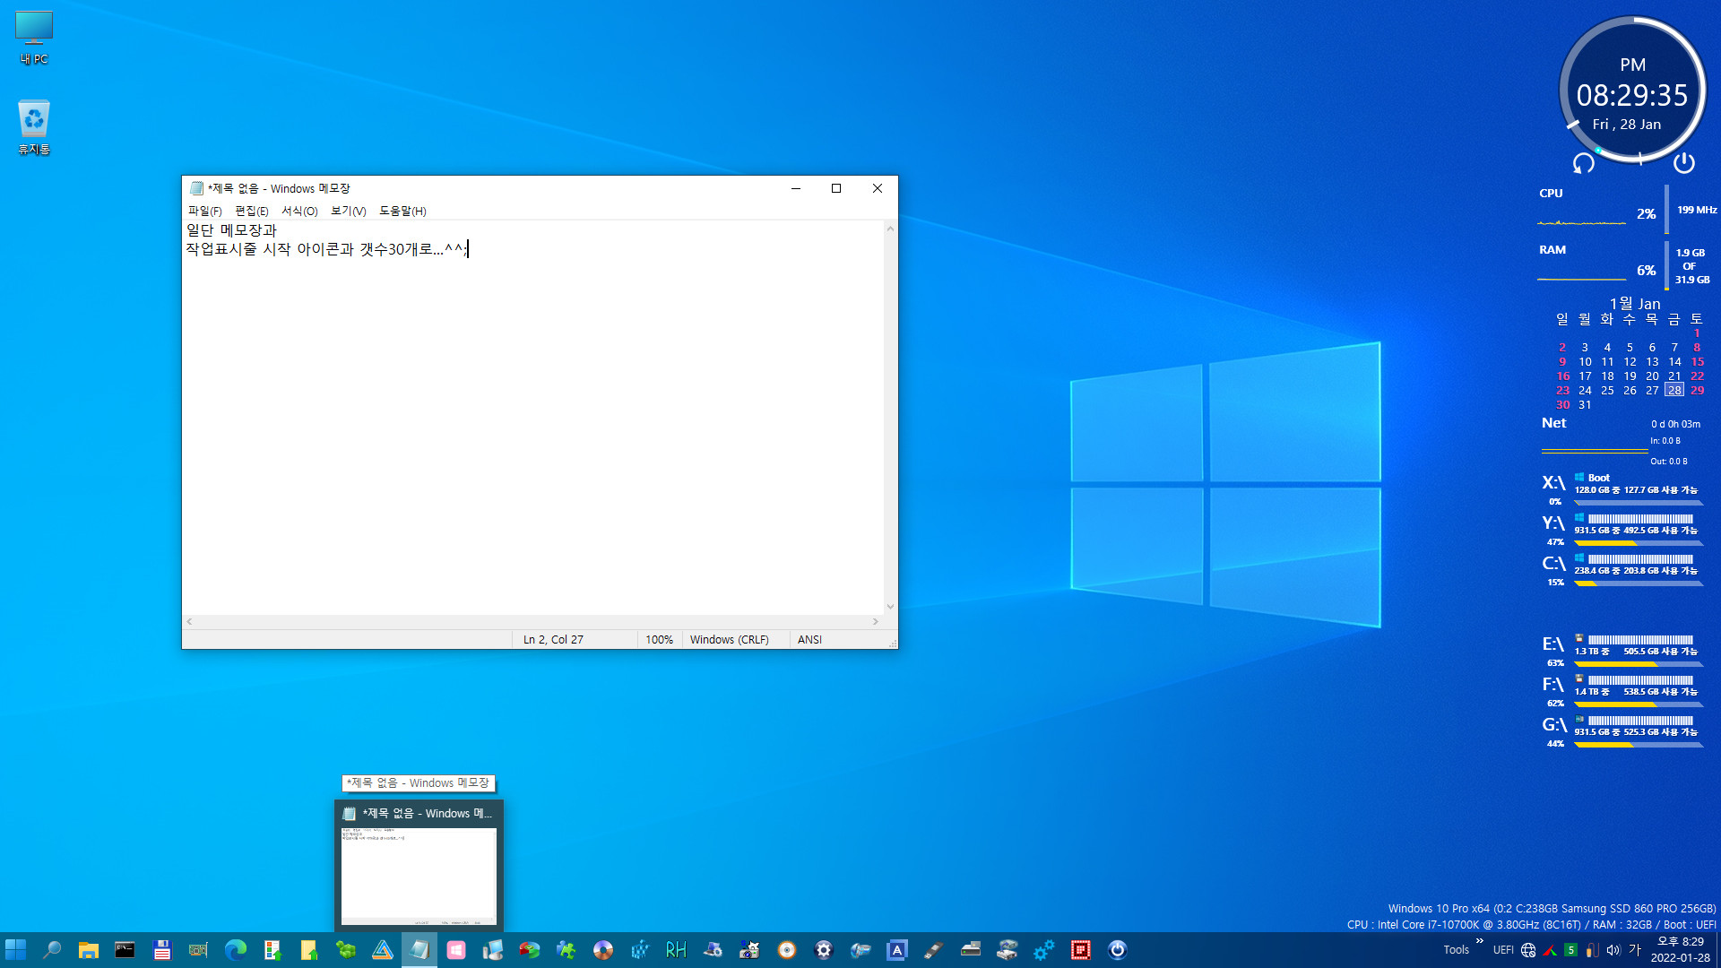Image resolution: width=1721 pixels, height=968 pixels.
Task: Click the puzzle piece taskbar icon
Action: tap(566, 950)
